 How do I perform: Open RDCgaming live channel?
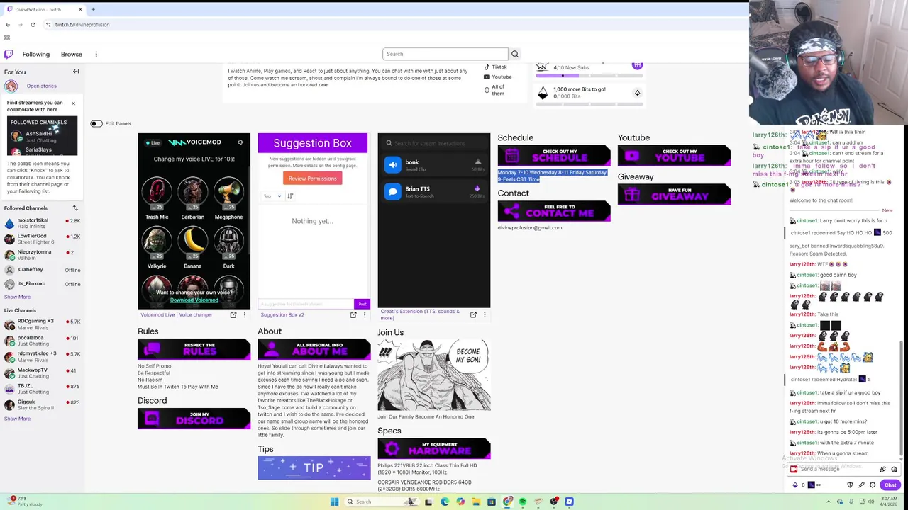point(42,324)
